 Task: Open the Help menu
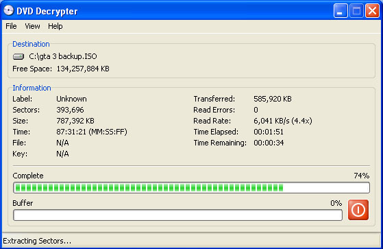pyautogui.click(x=55, y=26)
